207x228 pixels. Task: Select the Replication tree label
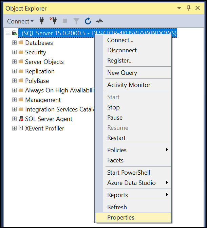[40, 71]
